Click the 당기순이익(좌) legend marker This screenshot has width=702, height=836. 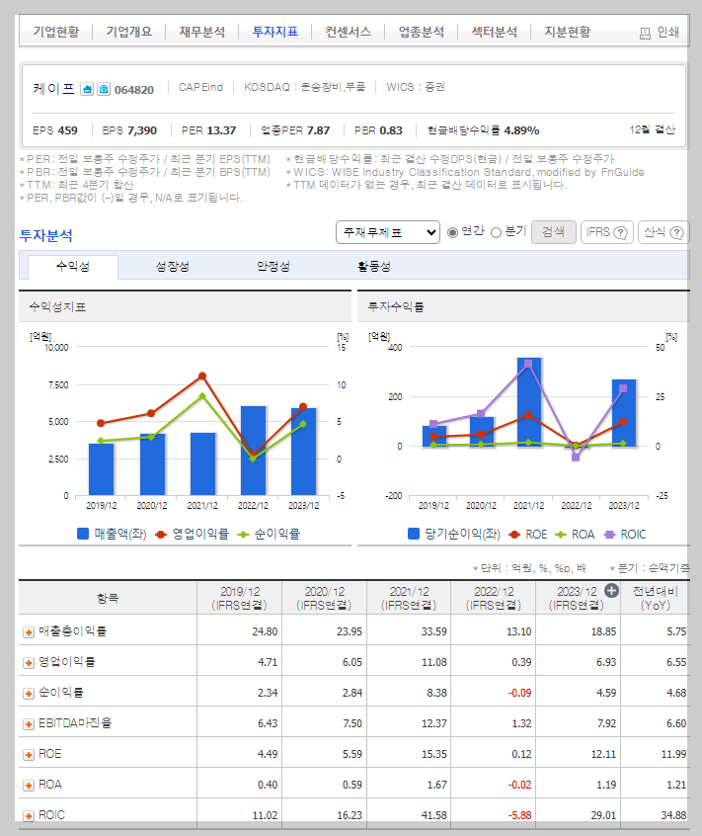coord(414,534)
